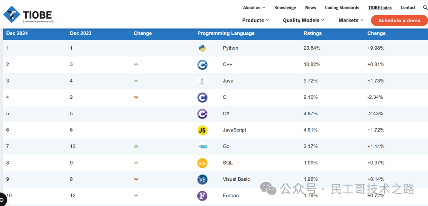Click the 9.10% rating for C
This screenshot has width=428, height=206.
pyautogui.click(x=311, y=97)
